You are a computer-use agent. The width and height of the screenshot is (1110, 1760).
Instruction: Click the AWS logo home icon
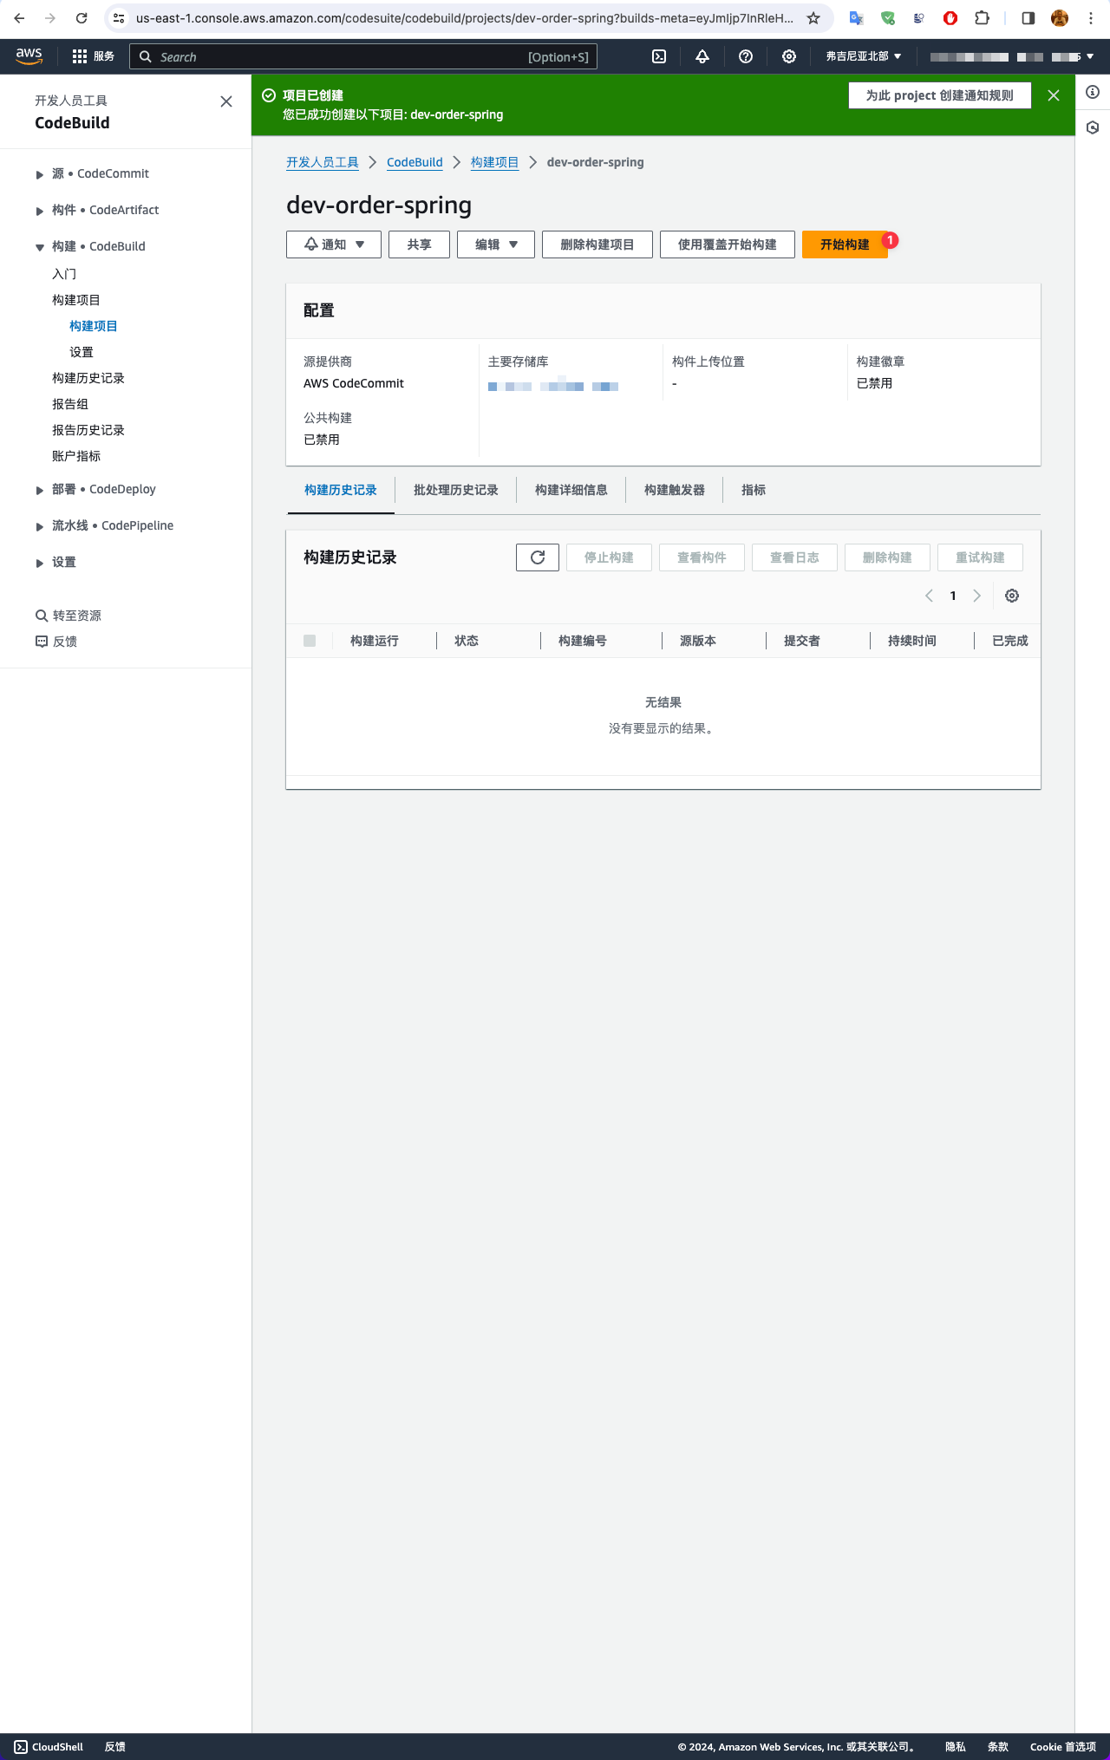click(29, 55)
